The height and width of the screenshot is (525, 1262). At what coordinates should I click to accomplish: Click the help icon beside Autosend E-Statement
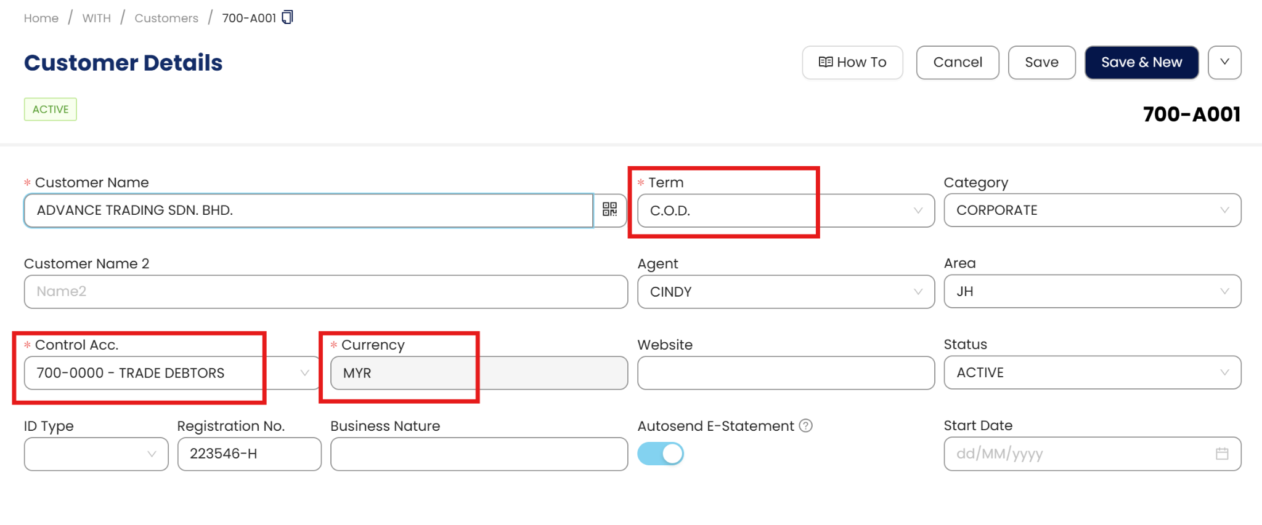(x=805, y=425)
